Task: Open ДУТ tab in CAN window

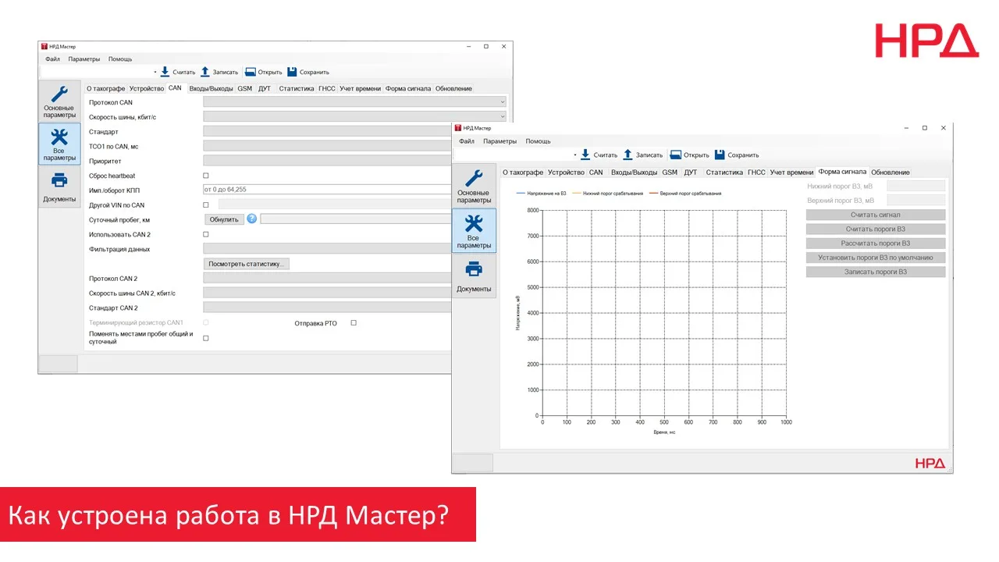Action: point(265,88)
